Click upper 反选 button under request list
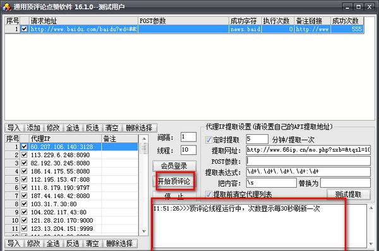 coord(93,128)
